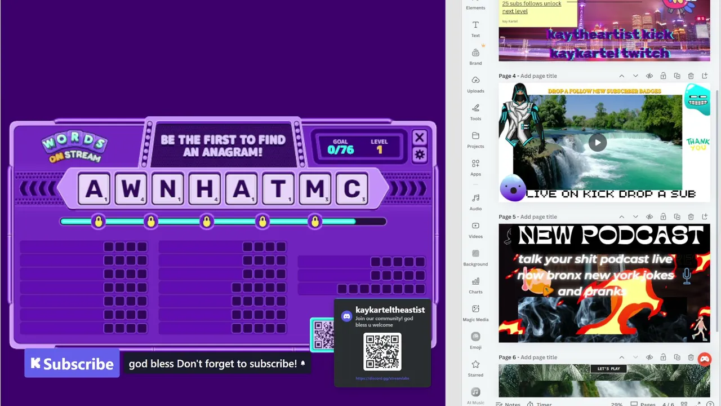Delete Page 5 with the trash icon
The image size is (721, 406).
[691, 217]
